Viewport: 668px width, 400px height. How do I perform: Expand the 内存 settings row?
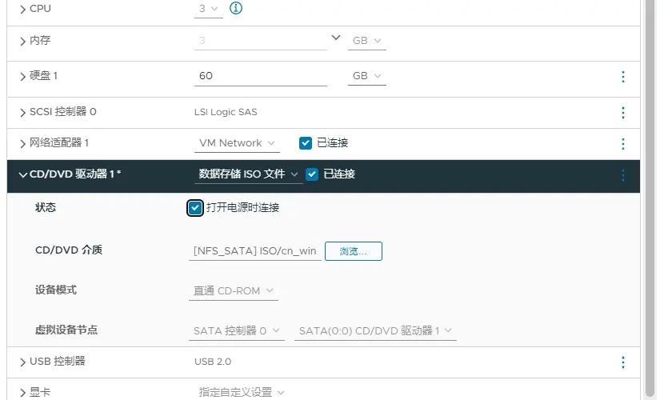point(22,41)
